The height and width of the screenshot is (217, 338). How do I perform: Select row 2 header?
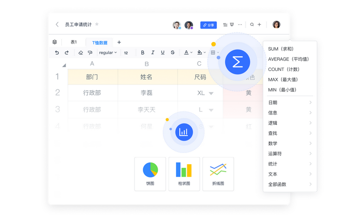tap(57, 93)
